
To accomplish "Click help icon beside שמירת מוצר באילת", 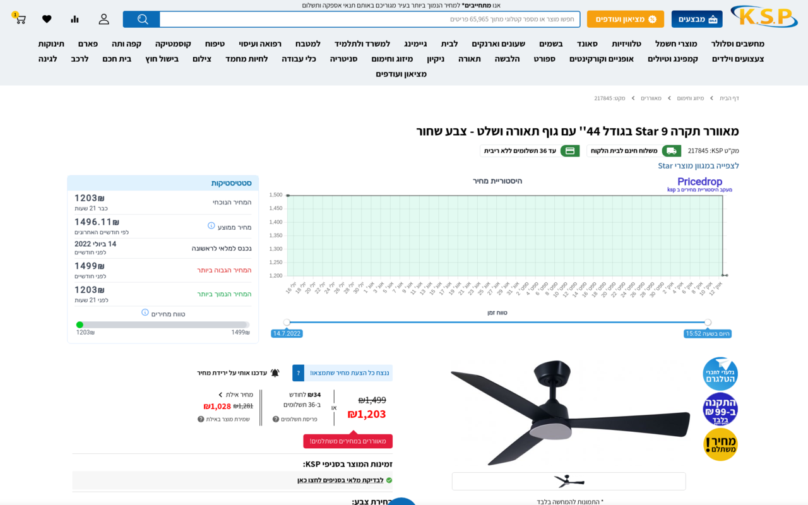I will (x=201, y=419).
